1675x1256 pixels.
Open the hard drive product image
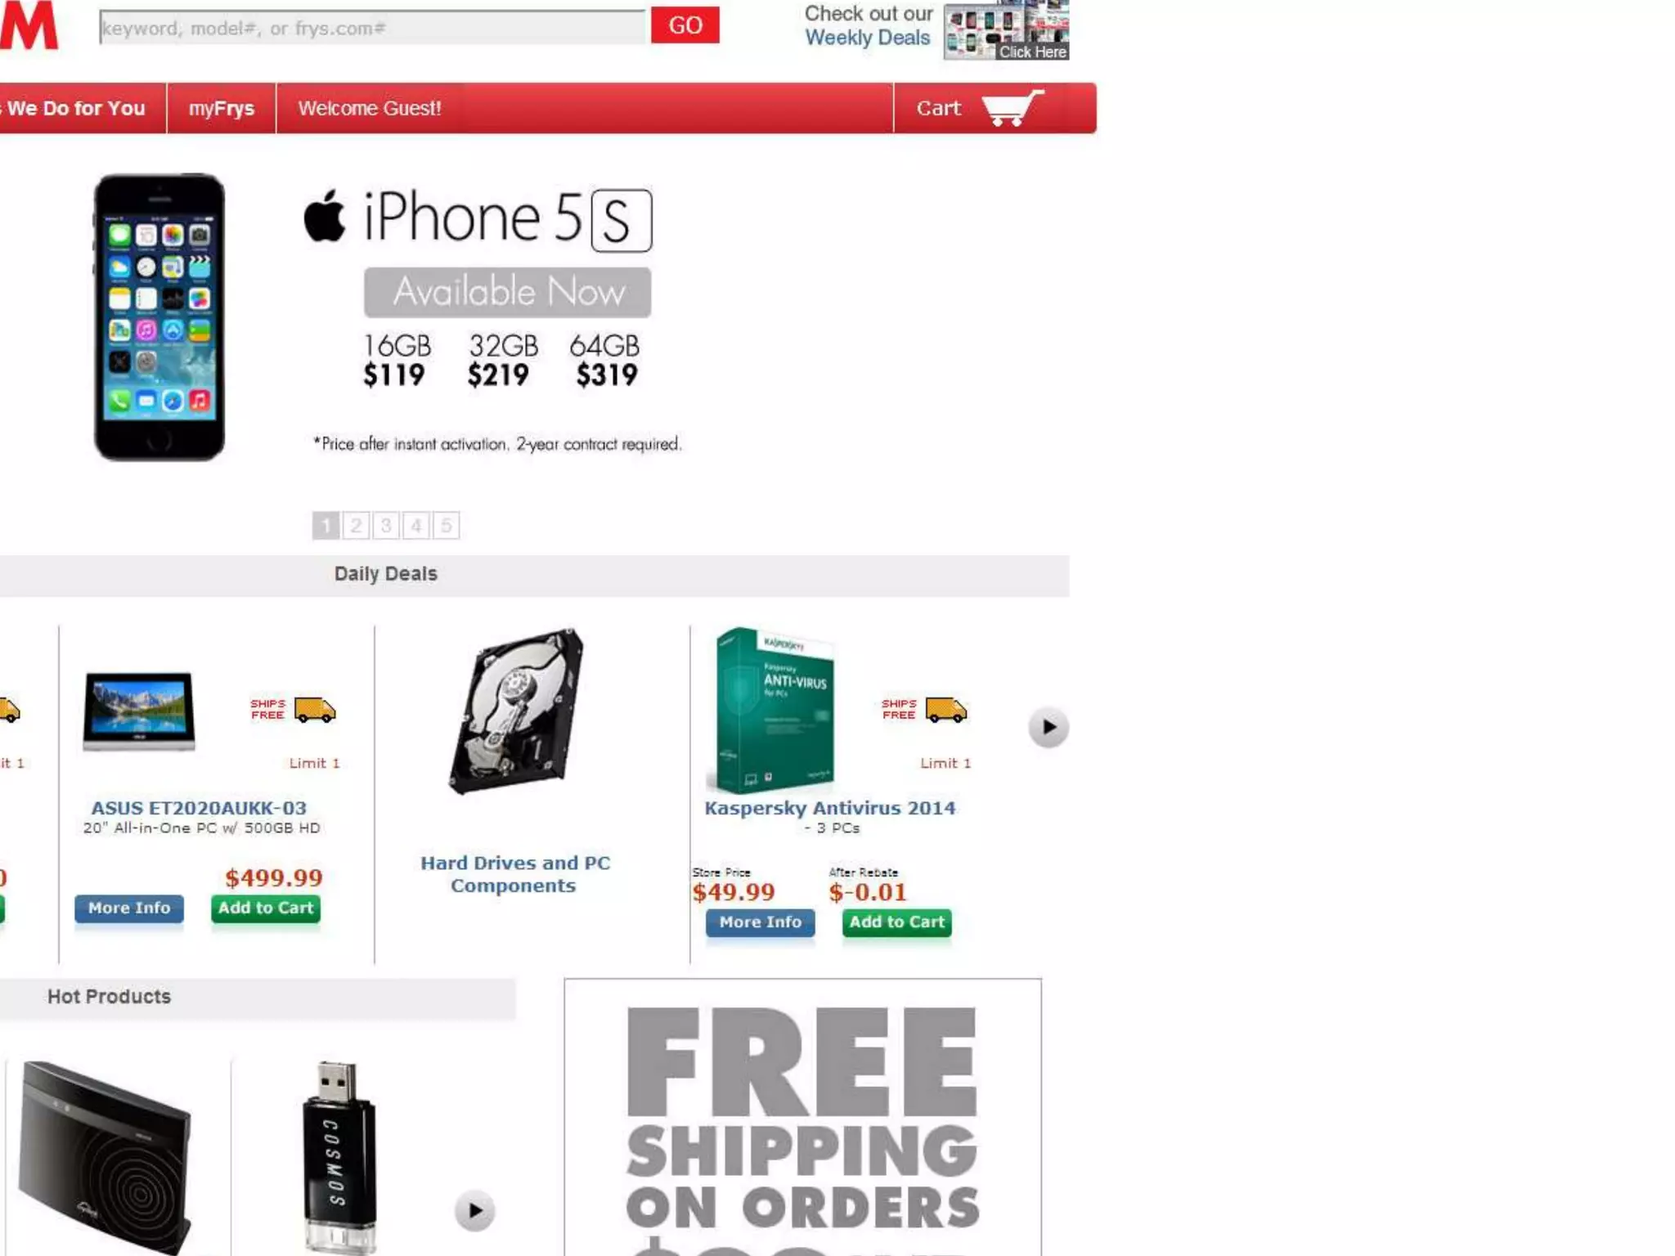point(516,711)
